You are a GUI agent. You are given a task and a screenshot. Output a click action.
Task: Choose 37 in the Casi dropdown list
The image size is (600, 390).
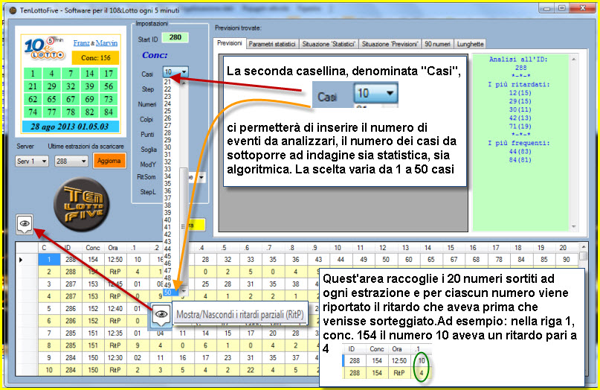pyautogui.click(x=167, y=198)
